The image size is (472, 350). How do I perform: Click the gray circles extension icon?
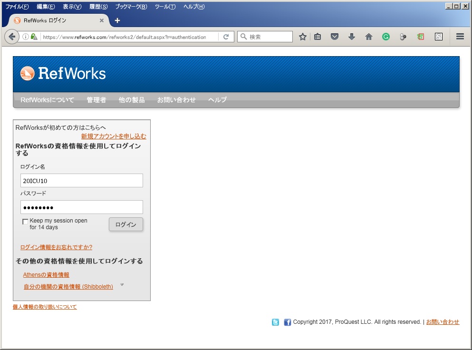click(x=403, y=37)
